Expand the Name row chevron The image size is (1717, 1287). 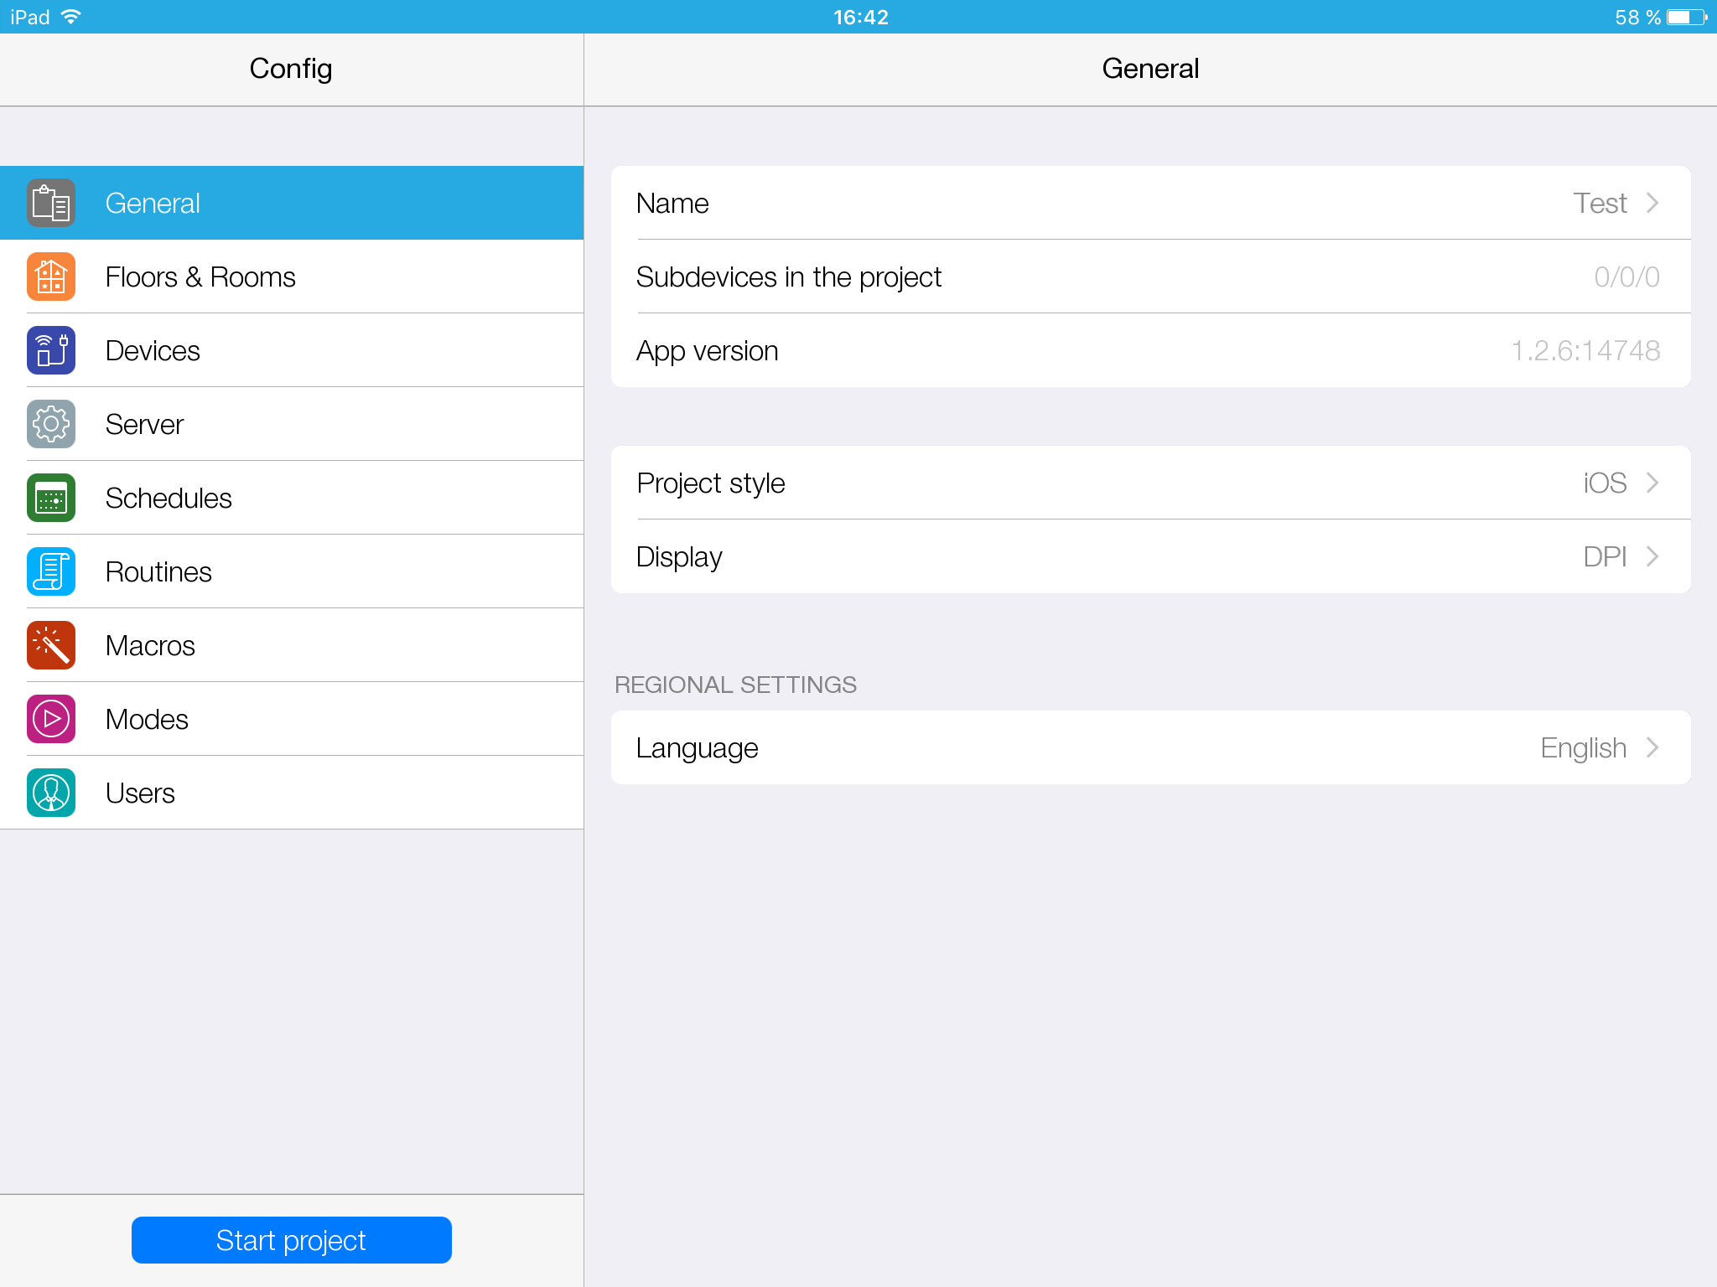pyautogui.click(x=1652, y=203)
